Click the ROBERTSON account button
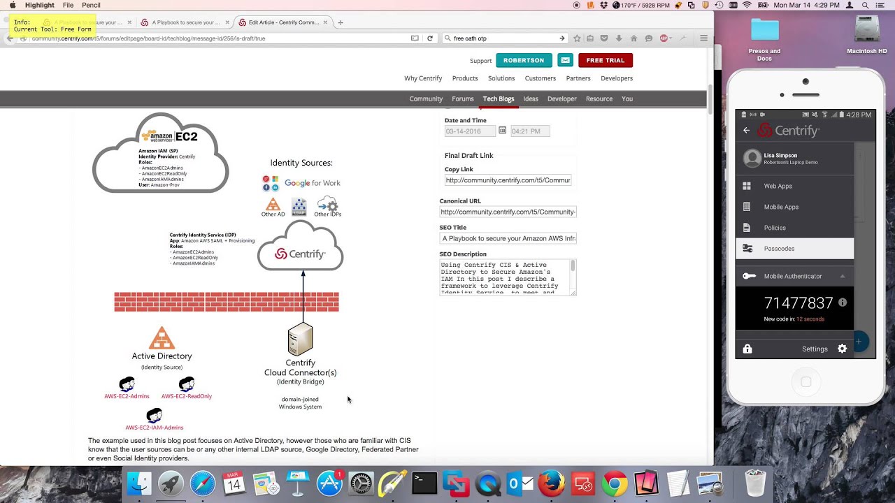The image size is (895, 503). pos(524,60)
